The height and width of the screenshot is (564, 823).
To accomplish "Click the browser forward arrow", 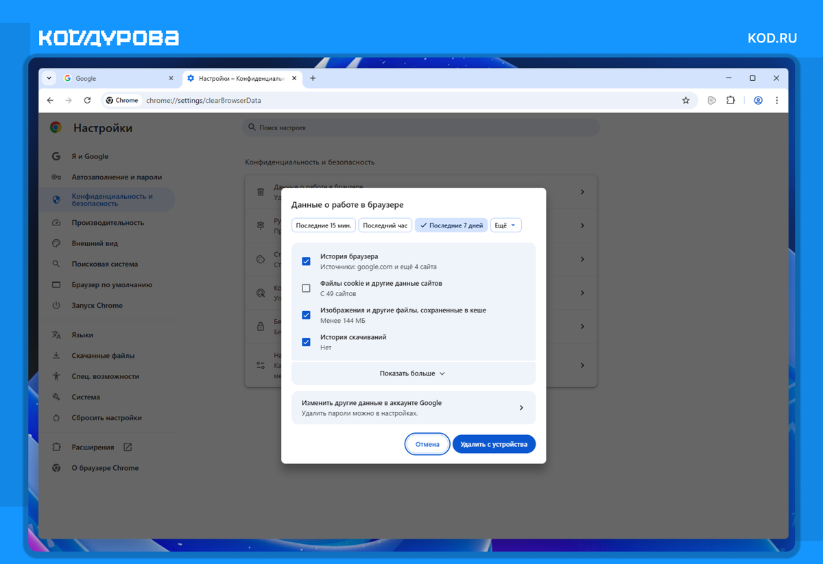I will point(69,100).
